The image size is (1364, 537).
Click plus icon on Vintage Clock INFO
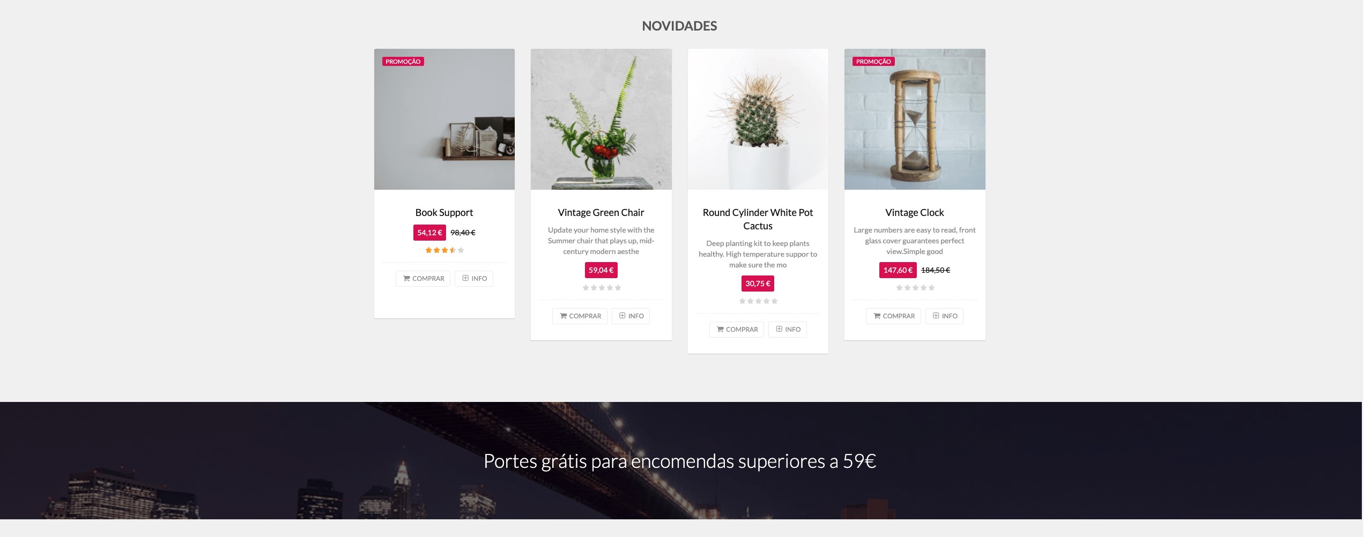(x=936, y=316)
